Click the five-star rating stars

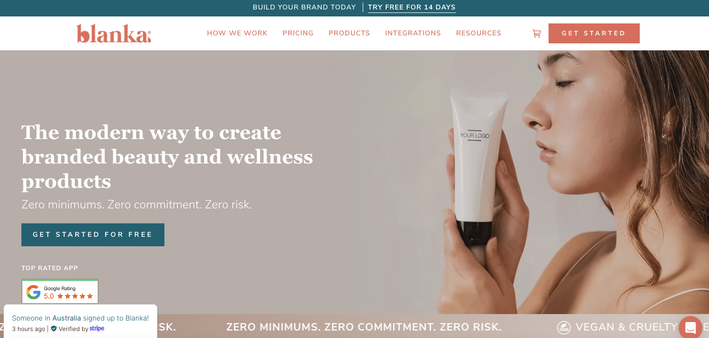pyautogui.click(x=75, y=296)
